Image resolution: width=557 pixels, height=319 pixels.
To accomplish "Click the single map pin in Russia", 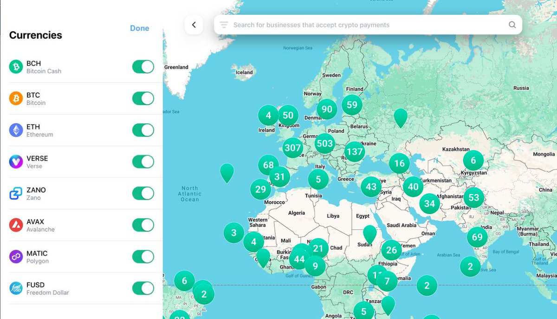I will pos(401,118).
